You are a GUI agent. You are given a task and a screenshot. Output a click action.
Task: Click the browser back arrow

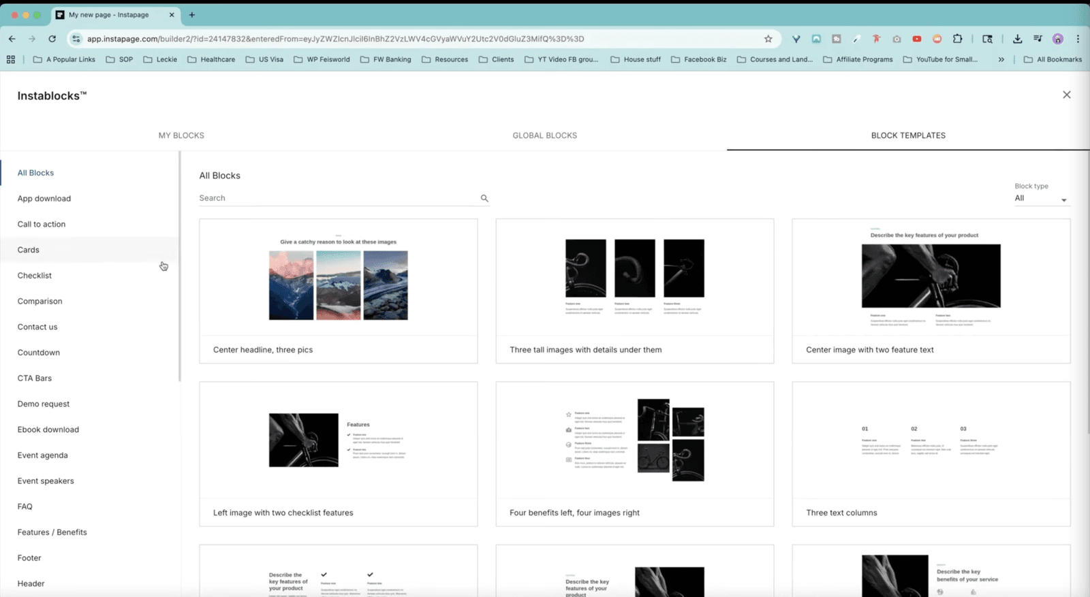(12, 39)
